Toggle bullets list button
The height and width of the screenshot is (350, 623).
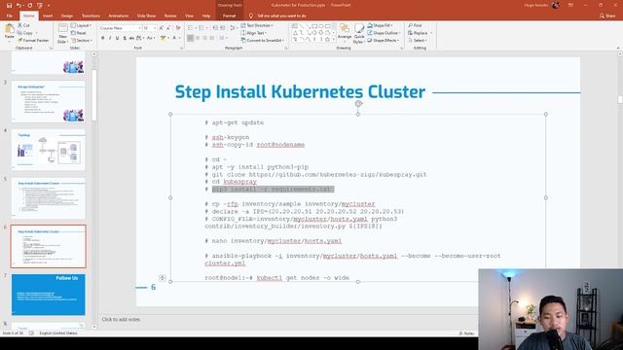tap(191, 28)
